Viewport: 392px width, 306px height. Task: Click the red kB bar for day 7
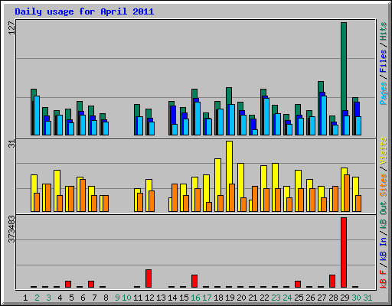91,284
